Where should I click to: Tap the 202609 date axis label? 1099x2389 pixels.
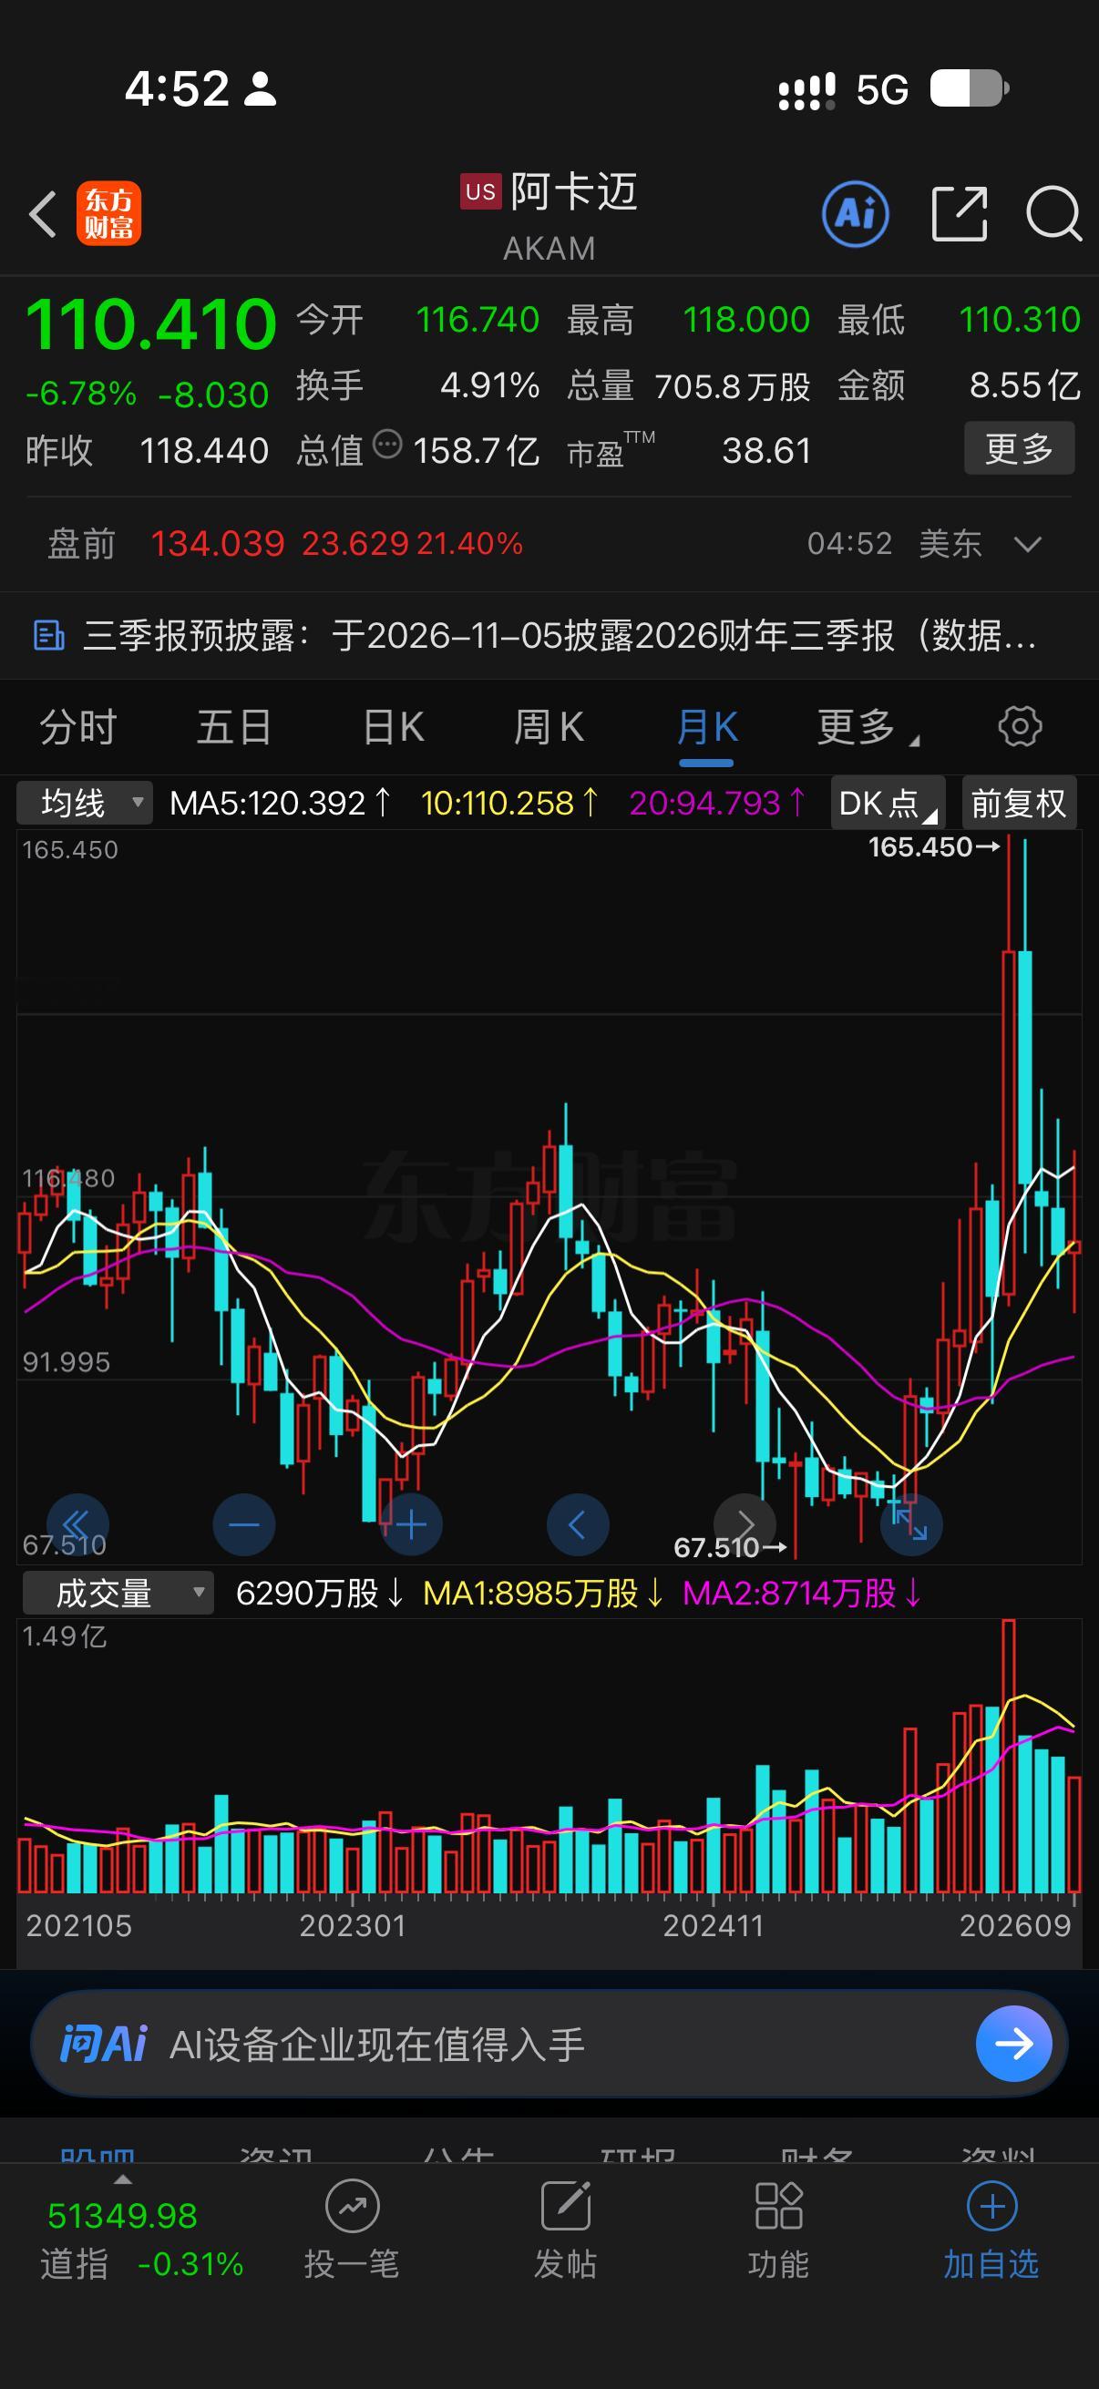pyautogui.click(x=1014, y=1925)
